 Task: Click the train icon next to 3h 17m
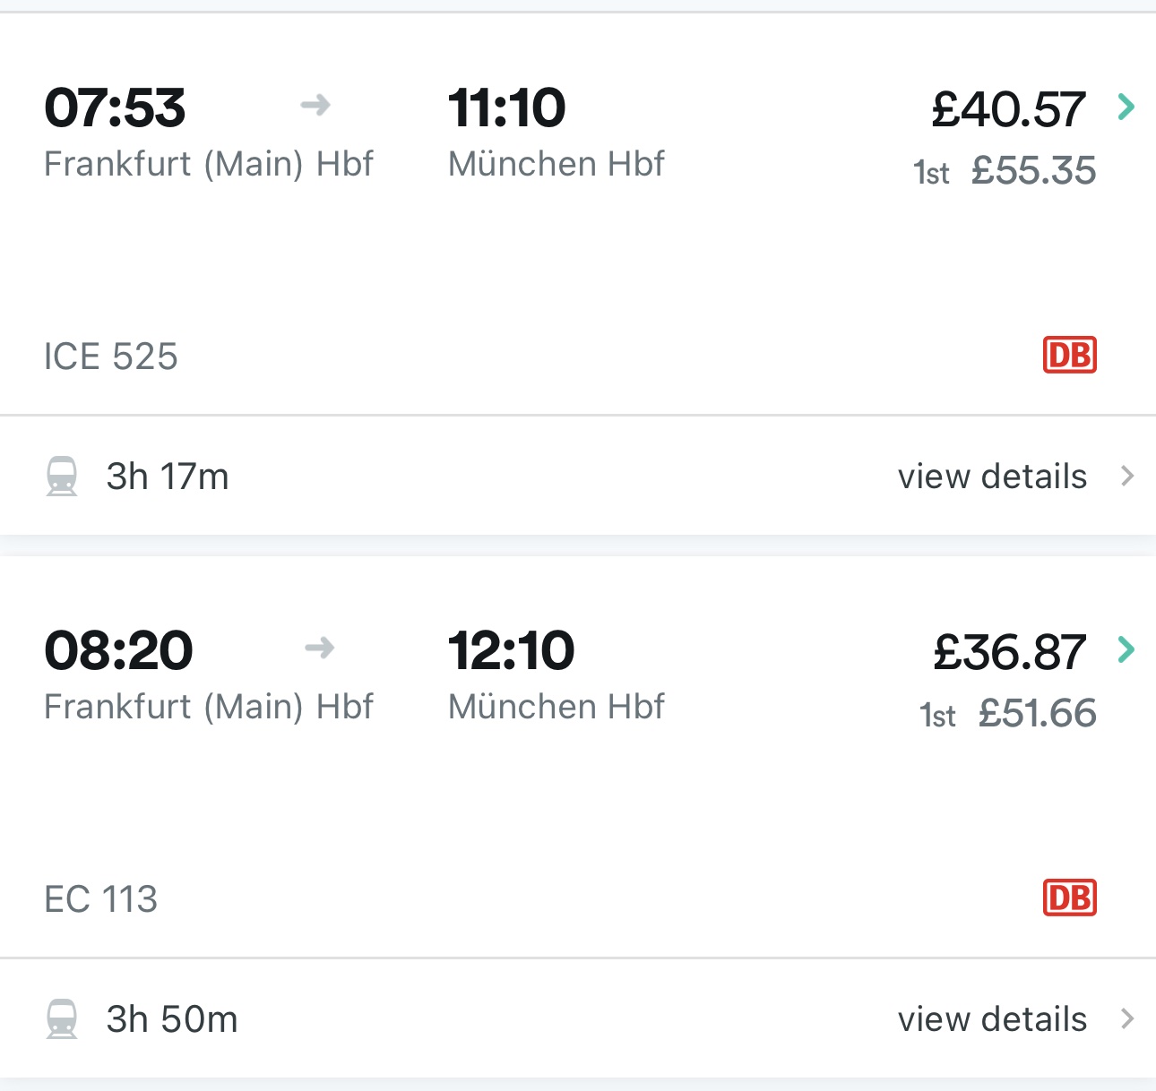(63, 477)
